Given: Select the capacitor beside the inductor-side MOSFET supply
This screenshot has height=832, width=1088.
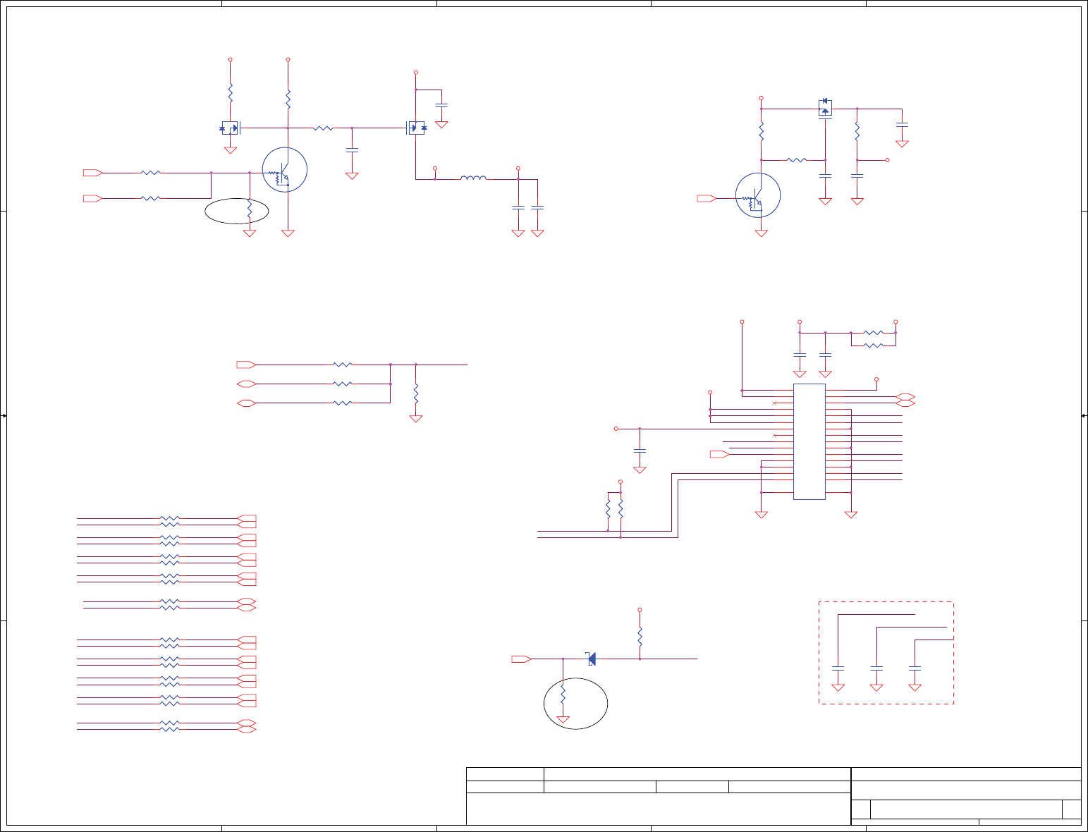Looking at the screenshot, I should 441,105.
